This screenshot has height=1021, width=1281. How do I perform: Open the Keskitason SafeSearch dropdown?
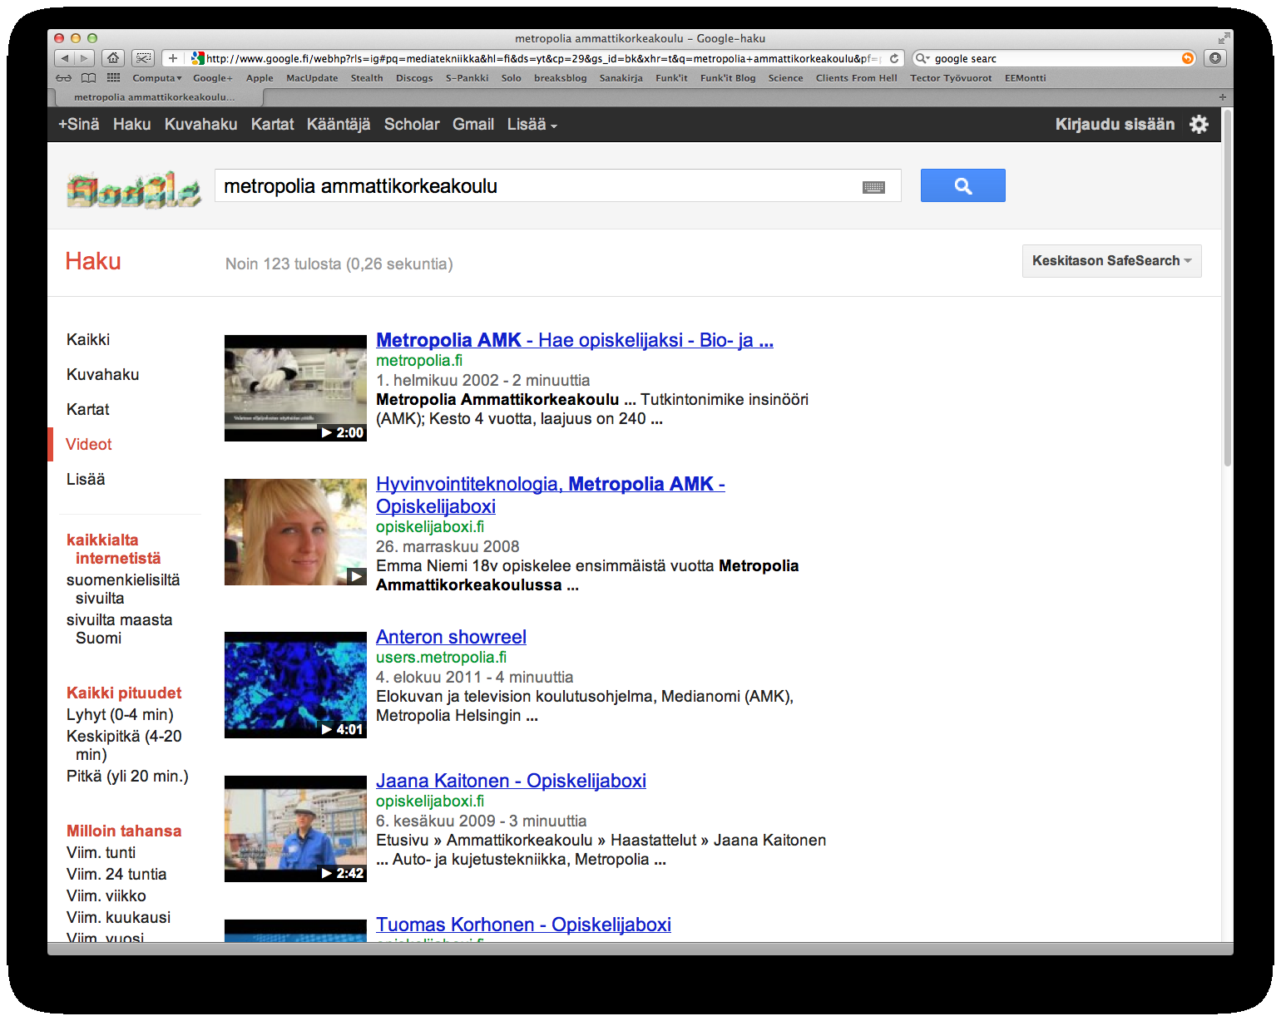(1111, 261)
